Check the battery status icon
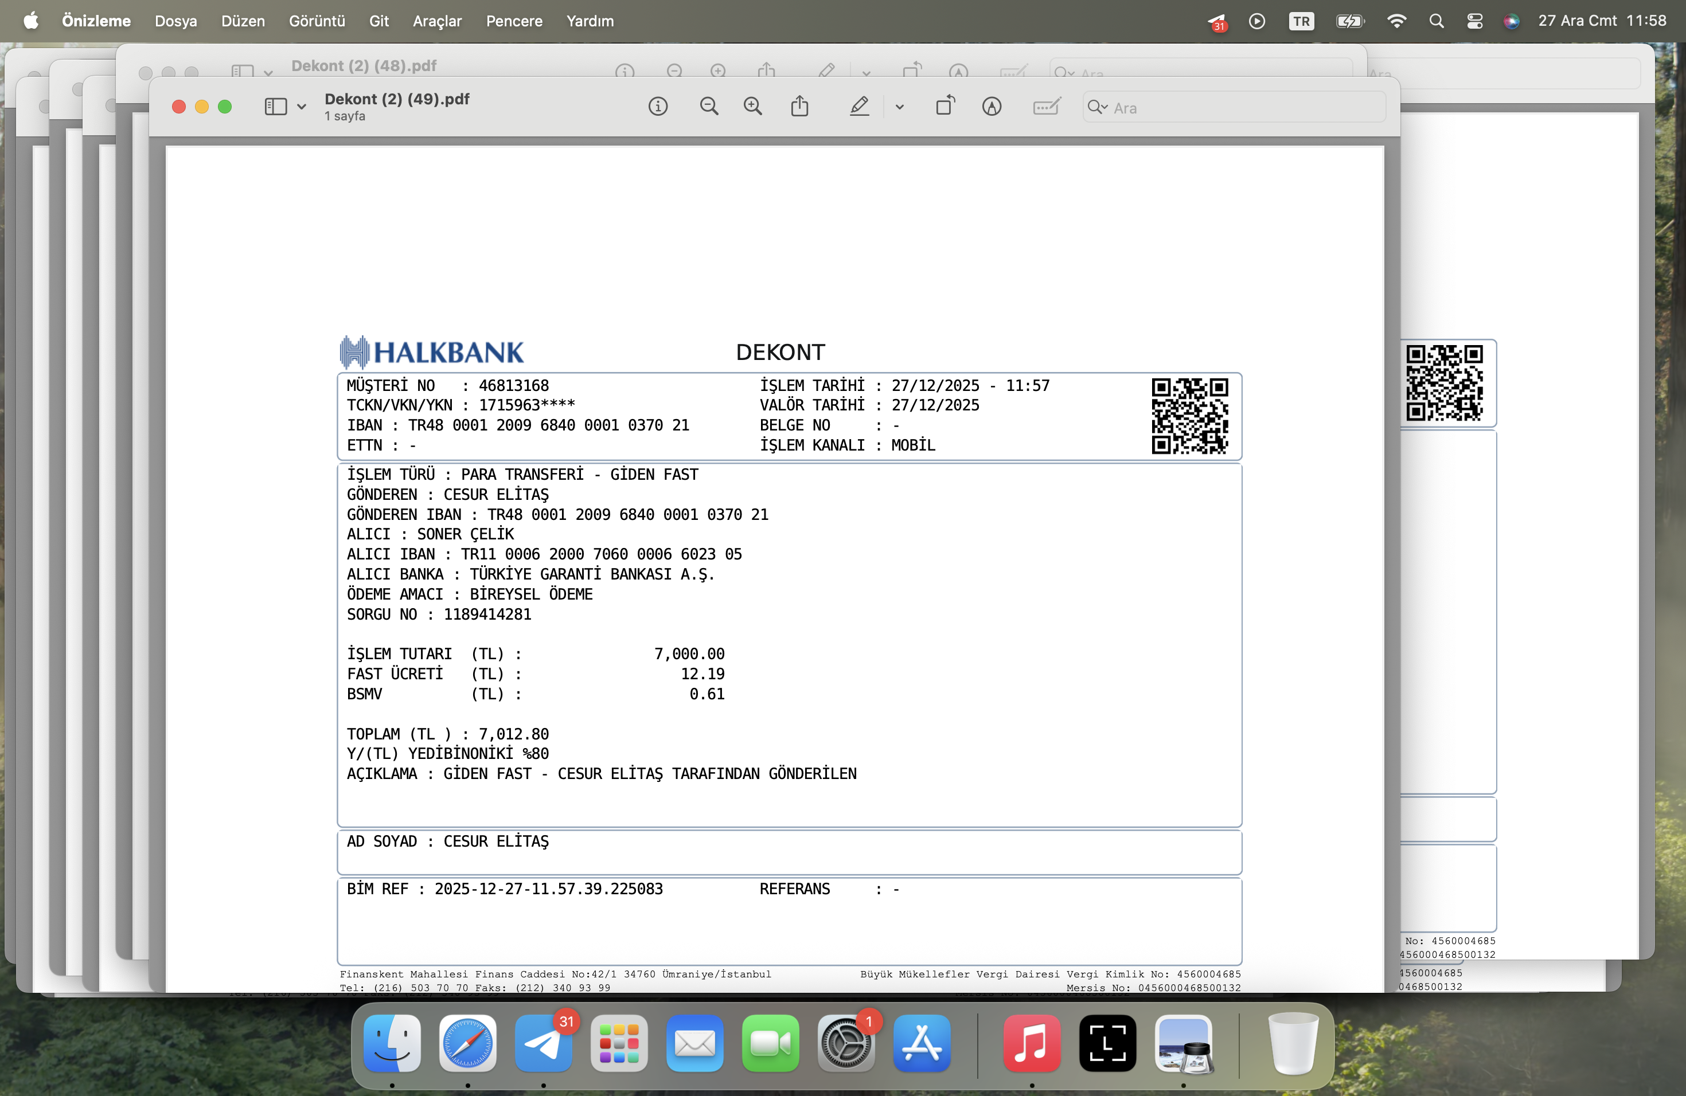1686x1096 pixels. (x=1349, y=21)
